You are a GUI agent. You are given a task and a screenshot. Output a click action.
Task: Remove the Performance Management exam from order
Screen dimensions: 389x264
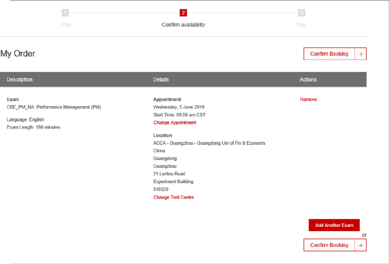tap(308, 99)
